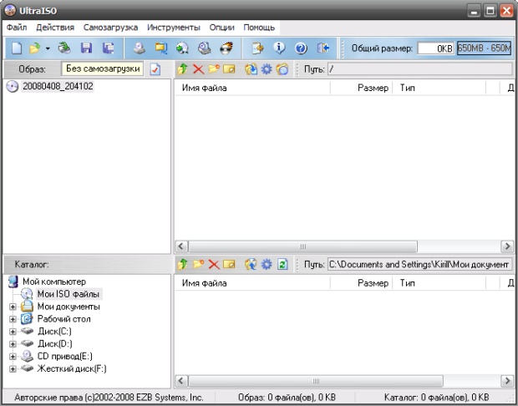518x406 pixels.
Task: Sort image list by Размер column
Action: (362, 88)
